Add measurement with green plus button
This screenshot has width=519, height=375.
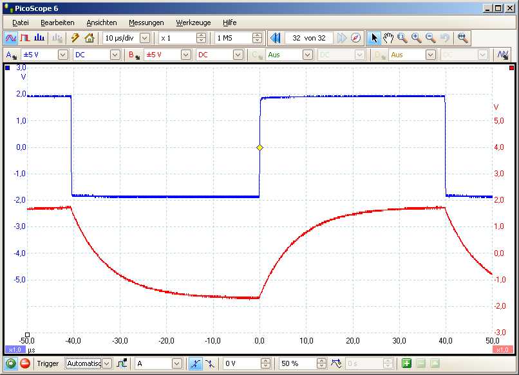click(x=406, y=364)
